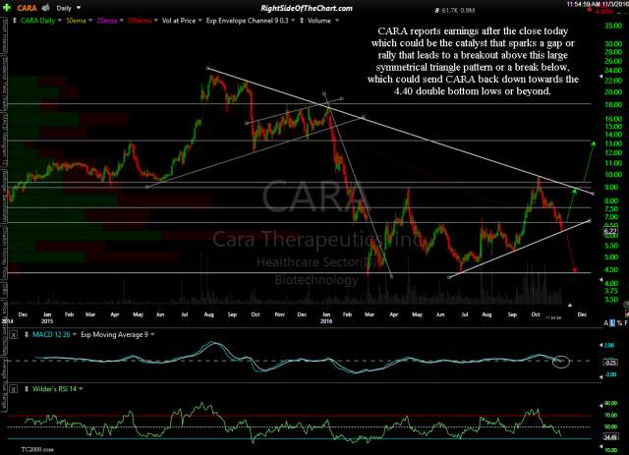Select the % percent scale button

[x=619, y=323]
